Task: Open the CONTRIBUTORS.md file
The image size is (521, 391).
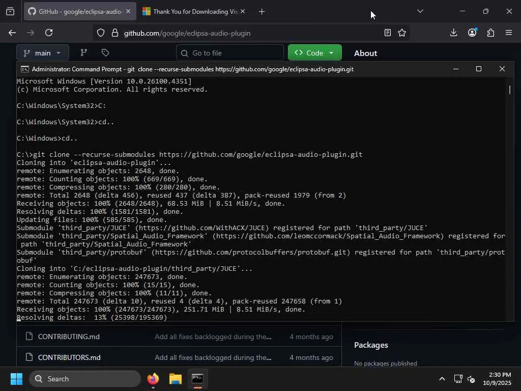Action: click(69, 357)
